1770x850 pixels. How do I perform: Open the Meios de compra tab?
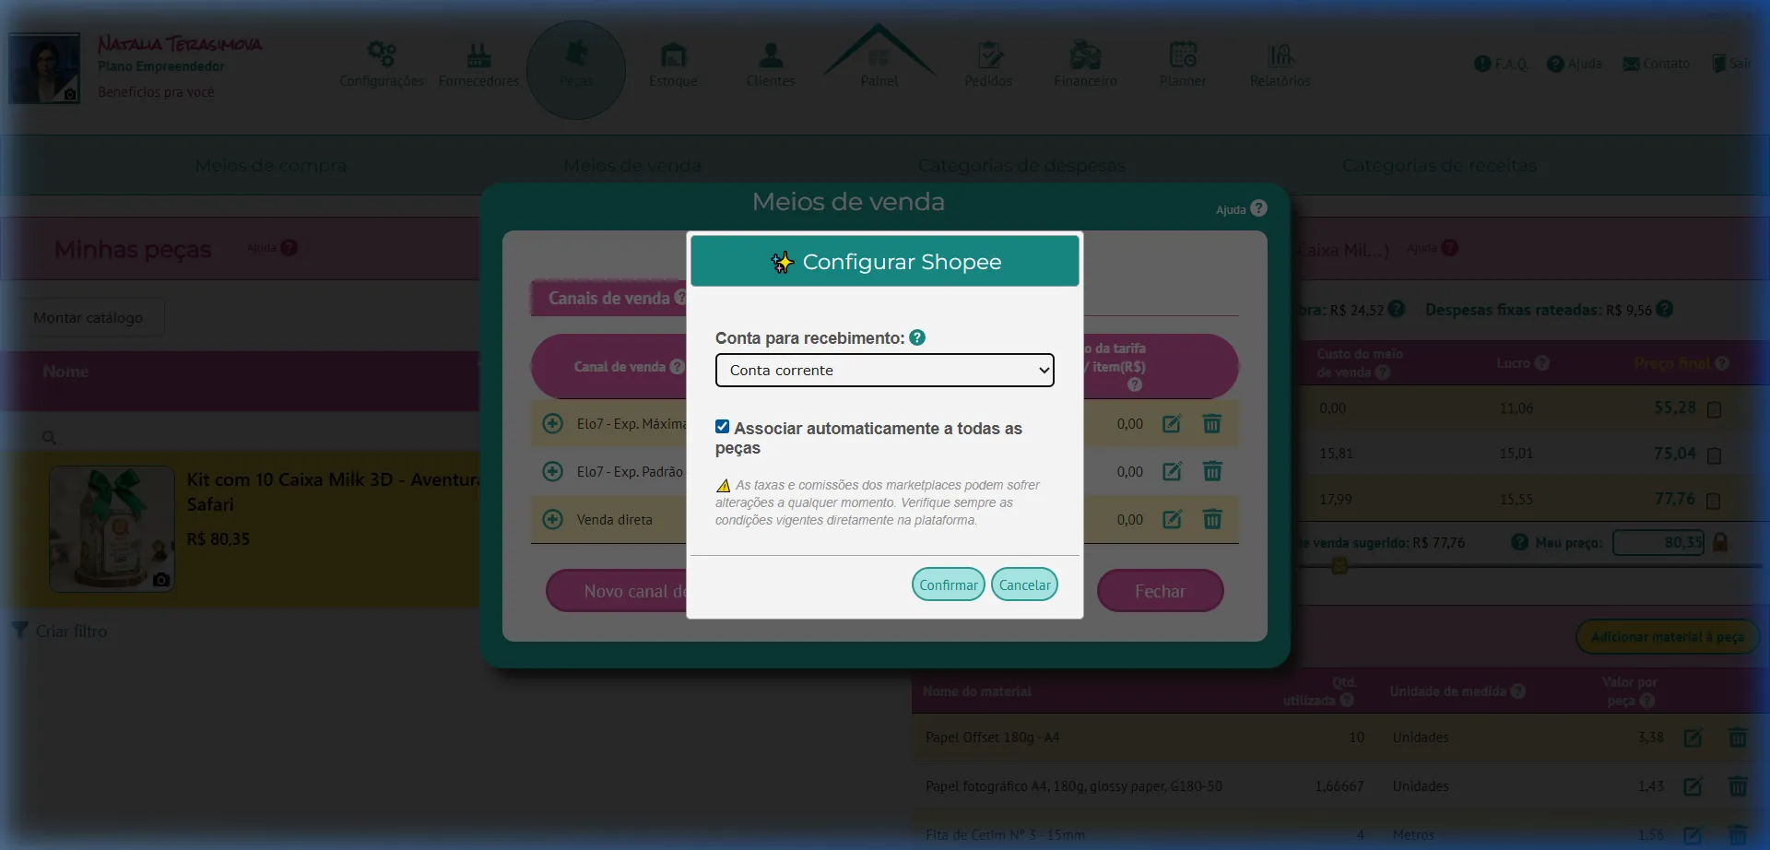(271, 166)
